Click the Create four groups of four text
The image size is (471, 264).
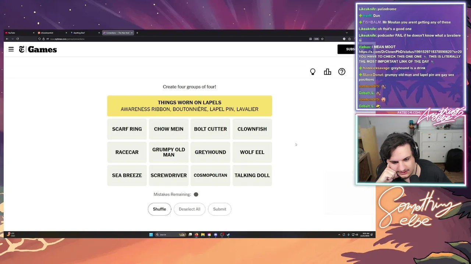click(190, 87)
